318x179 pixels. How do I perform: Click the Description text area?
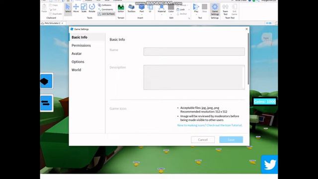194,78
